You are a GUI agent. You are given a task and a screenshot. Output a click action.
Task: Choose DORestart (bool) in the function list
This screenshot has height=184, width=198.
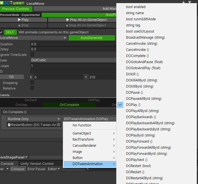138,166
